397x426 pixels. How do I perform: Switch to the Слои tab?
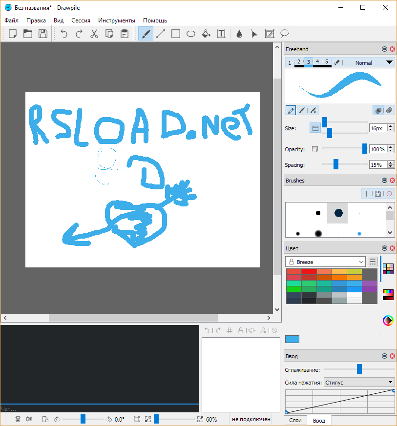(x=295, y=420)
